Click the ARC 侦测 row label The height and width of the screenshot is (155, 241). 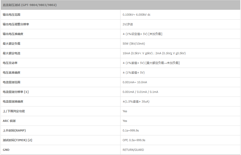9,121
